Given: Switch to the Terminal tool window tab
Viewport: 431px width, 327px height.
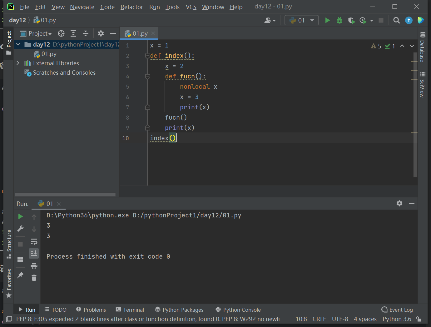Looking at the screenshot, I should (x=130, y=310).
